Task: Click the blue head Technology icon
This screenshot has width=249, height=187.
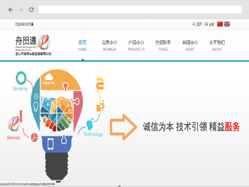Action: [90, 125]
